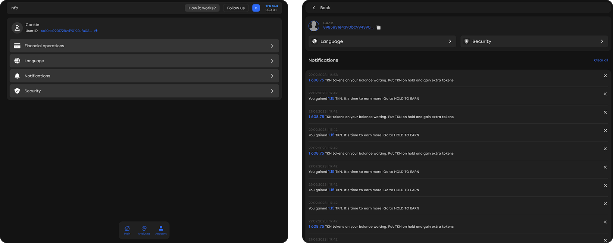The height and width of the screenshot is (243, 613).
Task: Open the Main home tab
Action: point(127,230)
